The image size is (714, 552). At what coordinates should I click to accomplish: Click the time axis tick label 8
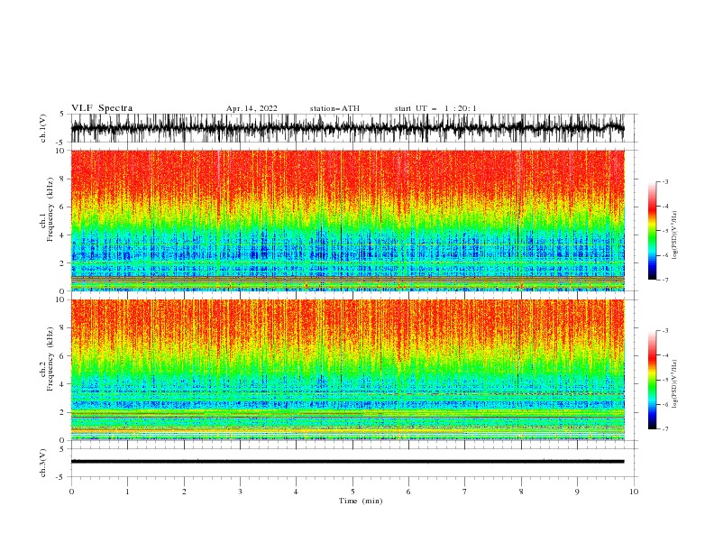point(521,492)
